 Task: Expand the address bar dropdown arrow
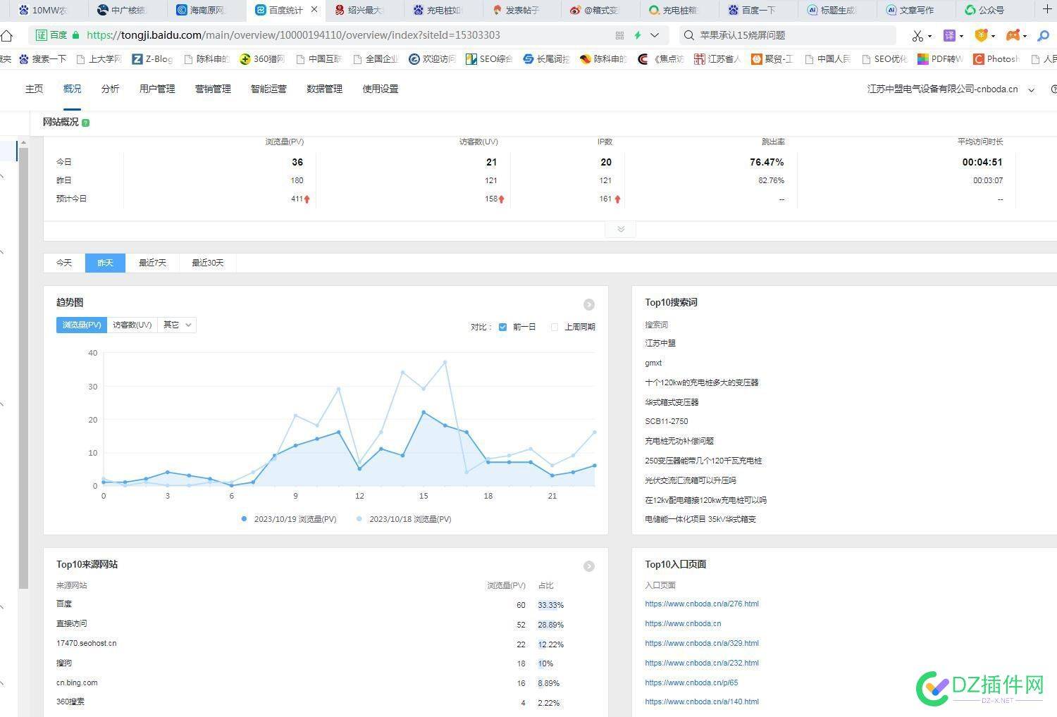[x=655, y=35]
